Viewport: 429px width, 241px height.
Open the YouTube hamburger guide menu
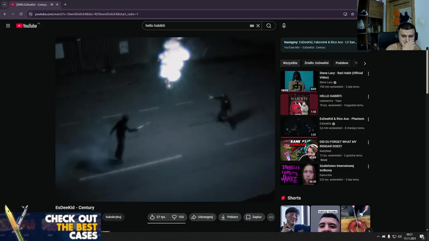(x=8, y=26)
